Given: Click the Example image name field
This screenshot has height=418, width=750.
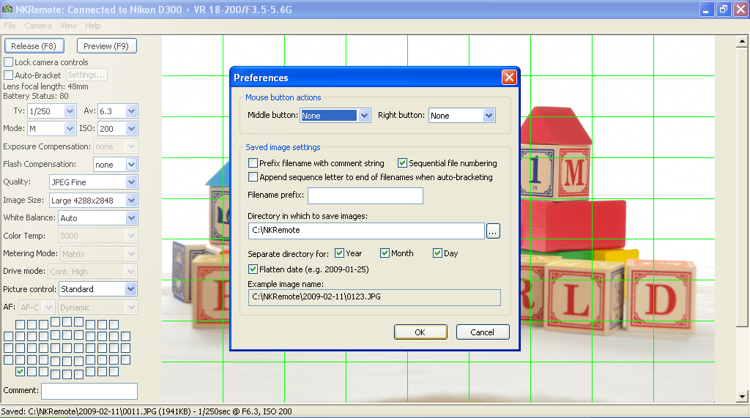Looking at the screenshot, I should [374, 297].
